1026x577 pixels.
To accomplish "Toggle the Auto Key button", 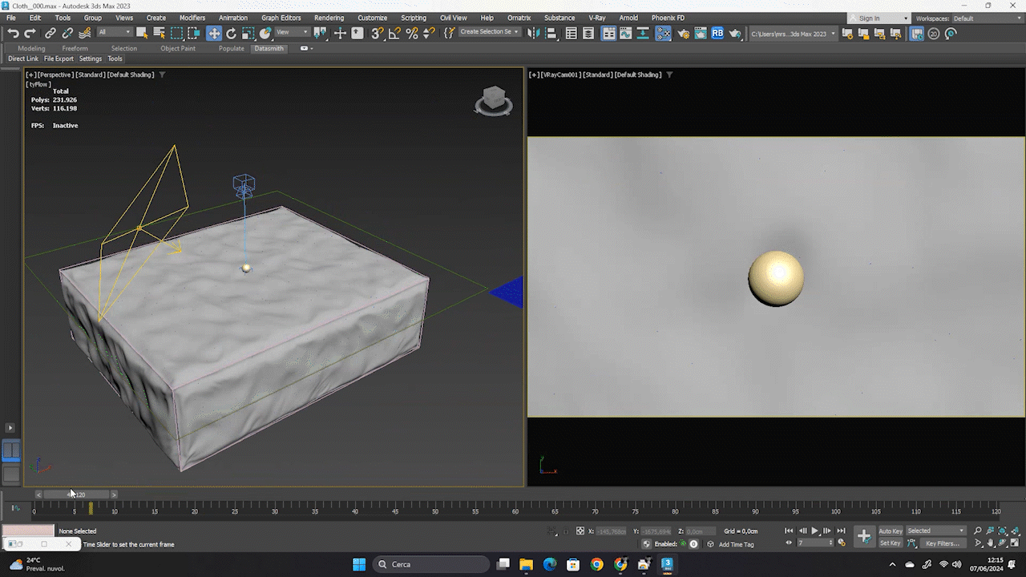I will coord(891,531).
